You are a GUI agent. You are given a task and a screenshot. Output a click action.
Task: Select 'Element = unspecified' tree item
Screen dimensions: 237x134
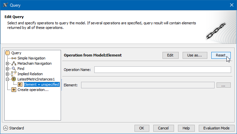(x=41, y=84)
